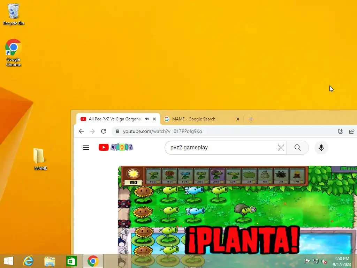Mute the audio on the YouTube tab
Viewport: 357px width, 268px height.
pyautogui.click(x=147, y=119)
